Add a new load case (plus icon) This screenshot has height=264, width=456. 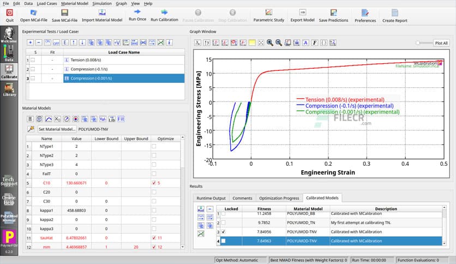point(30,43)
